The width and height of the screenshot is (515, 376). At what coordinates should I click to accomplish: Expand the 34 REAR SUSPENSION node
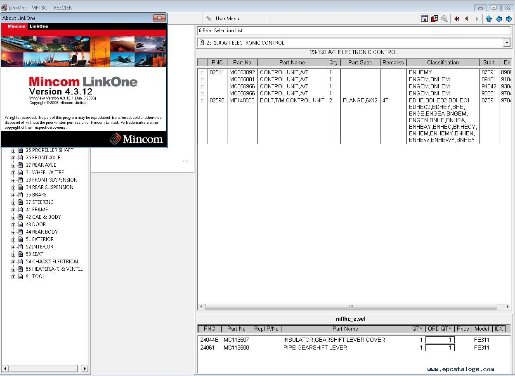click(x=13, y=187)
